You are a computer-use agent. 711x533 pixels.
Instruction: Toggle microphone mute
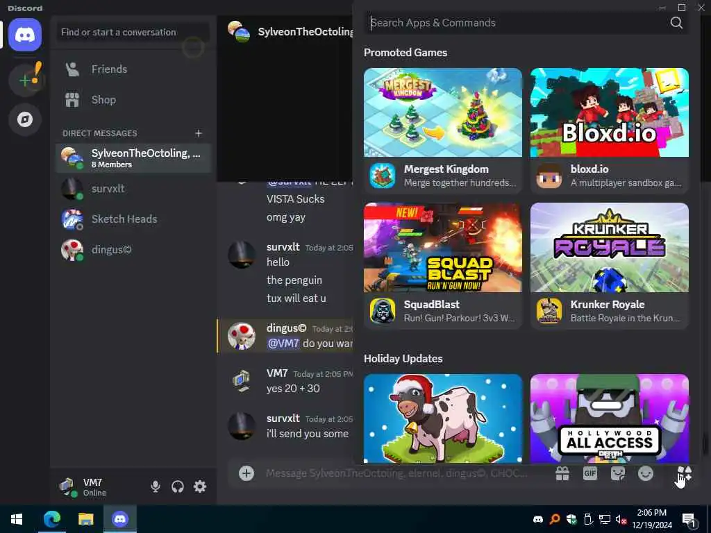(156, 487)
